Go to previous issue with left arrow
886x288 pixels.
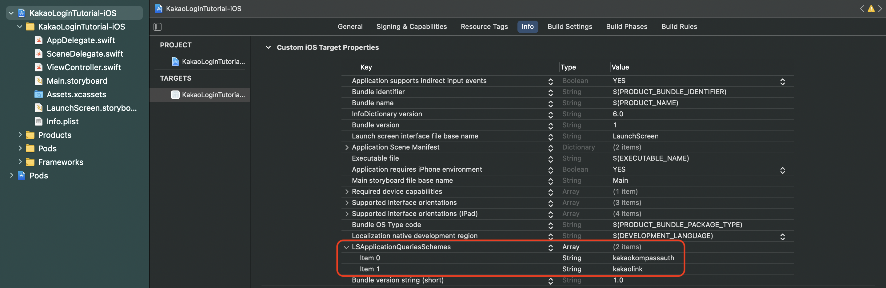(x=862, y=9)
